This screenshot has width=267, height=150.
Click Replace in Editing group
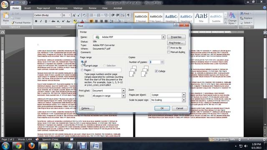(x=246, y=18)
